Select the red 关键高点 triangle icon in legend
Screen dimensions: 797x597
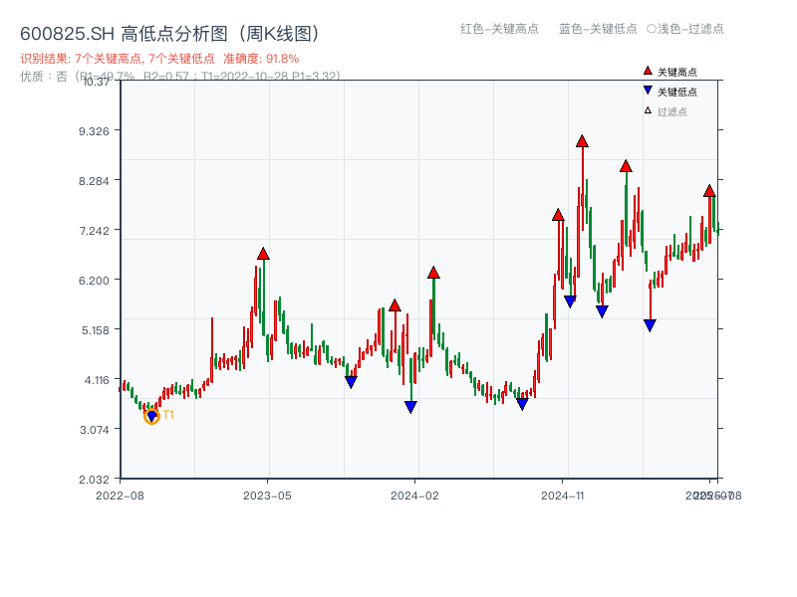coord(647,71)
